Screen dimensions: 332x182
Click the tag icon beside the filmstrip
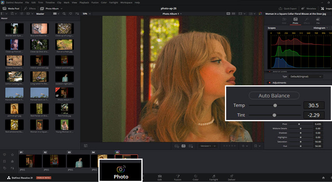[x=4, y=168]
